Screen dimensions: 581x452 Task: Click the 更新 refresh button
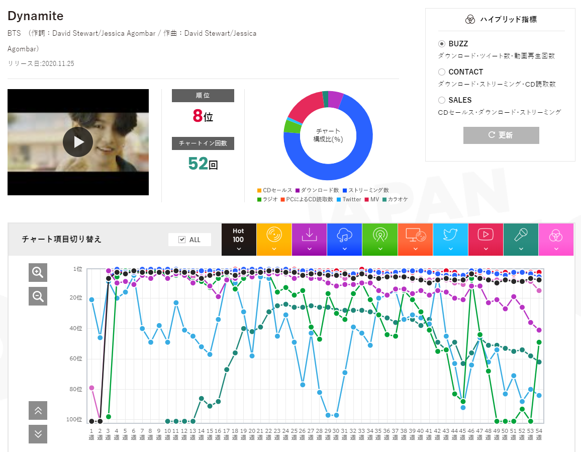click(501, 135)
